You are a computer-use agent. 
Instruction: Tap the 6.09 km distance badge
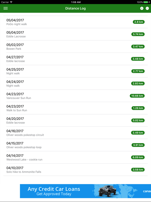click(138, 157)
